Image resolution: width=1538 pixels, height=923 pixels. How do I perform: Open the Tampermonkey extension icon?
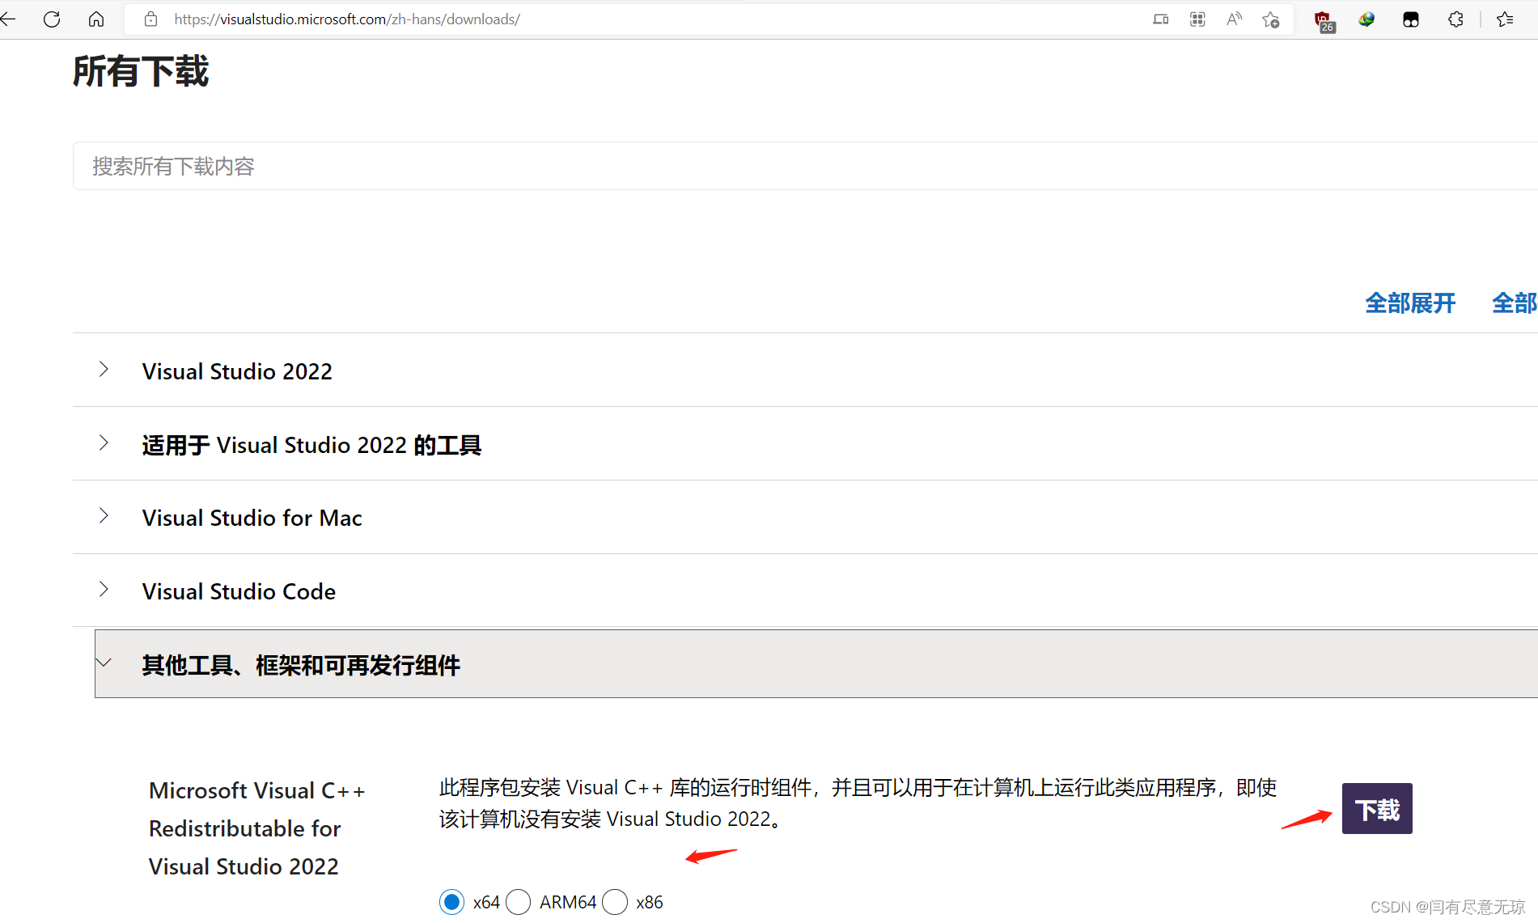tap(1411, 19)
